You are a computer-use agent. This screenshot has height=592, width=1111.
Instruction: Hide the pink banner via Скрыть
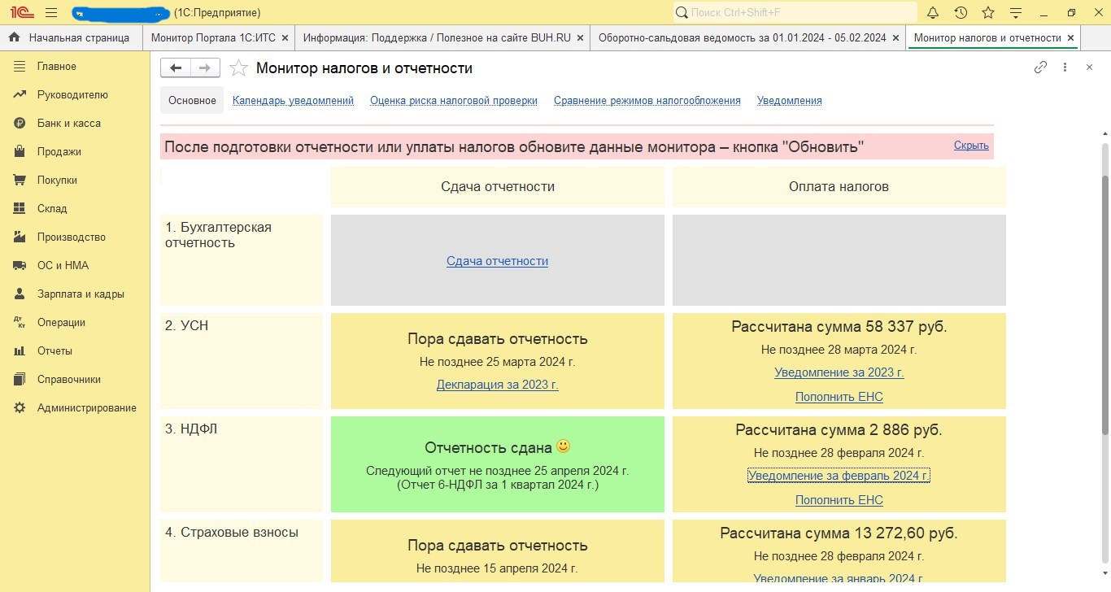point(971,146)
